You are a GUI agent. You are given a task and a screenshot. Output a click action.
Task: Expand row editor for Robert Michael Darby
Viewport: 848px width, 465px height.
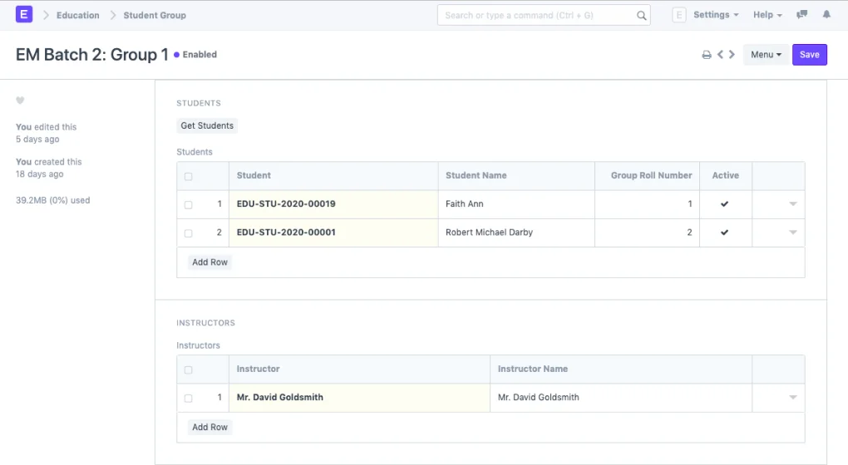tap(793, 232)
